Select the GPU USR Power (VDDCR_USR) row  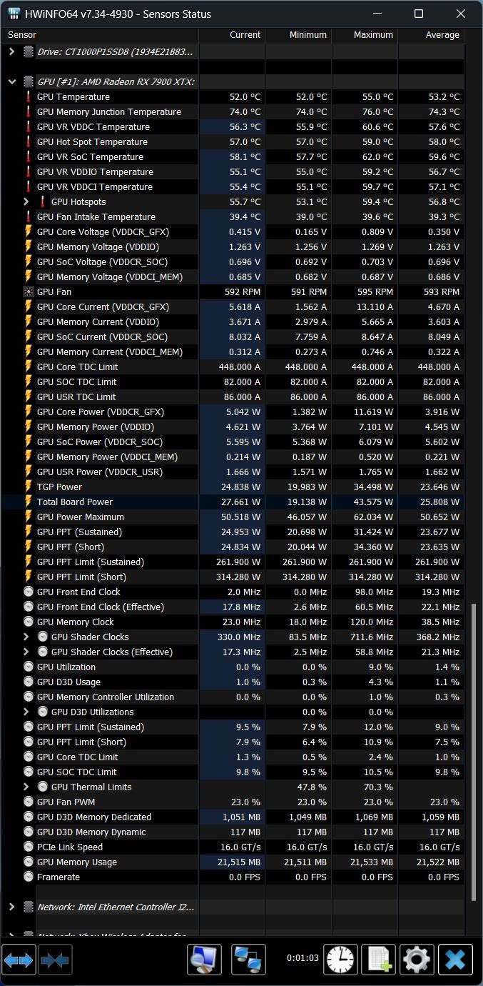tap(233, 472)
